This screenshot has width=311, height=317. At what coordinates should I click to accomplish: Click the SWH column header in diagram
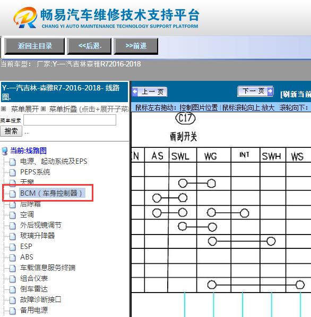click(x=272, y=156)
